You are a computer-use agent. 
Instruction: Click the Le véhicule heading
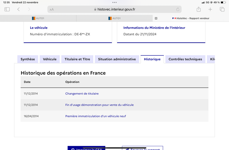click(x=39, y=28)
